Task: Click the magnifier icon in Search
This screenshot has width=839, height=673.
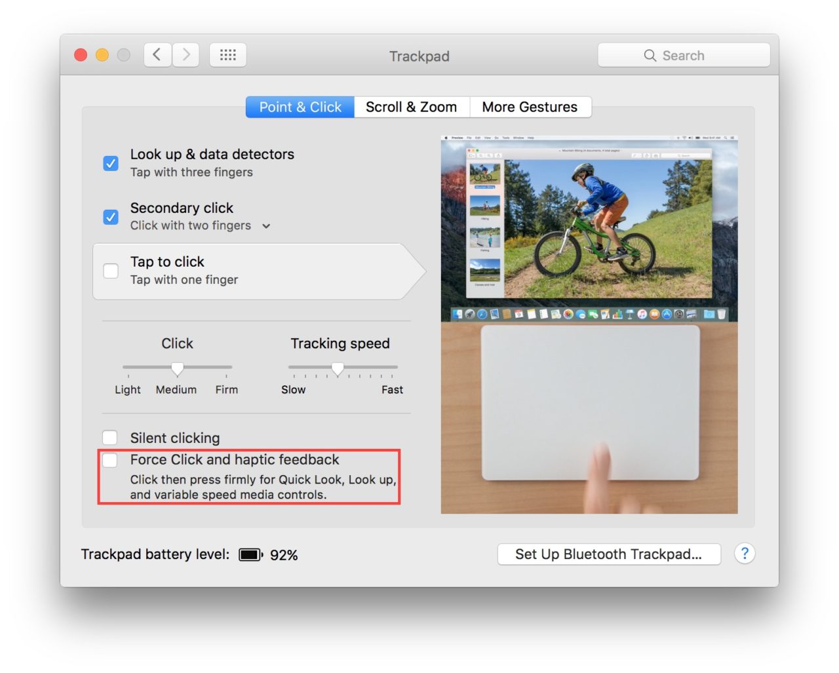Action: pyautogui.click(x=650, y=56)
